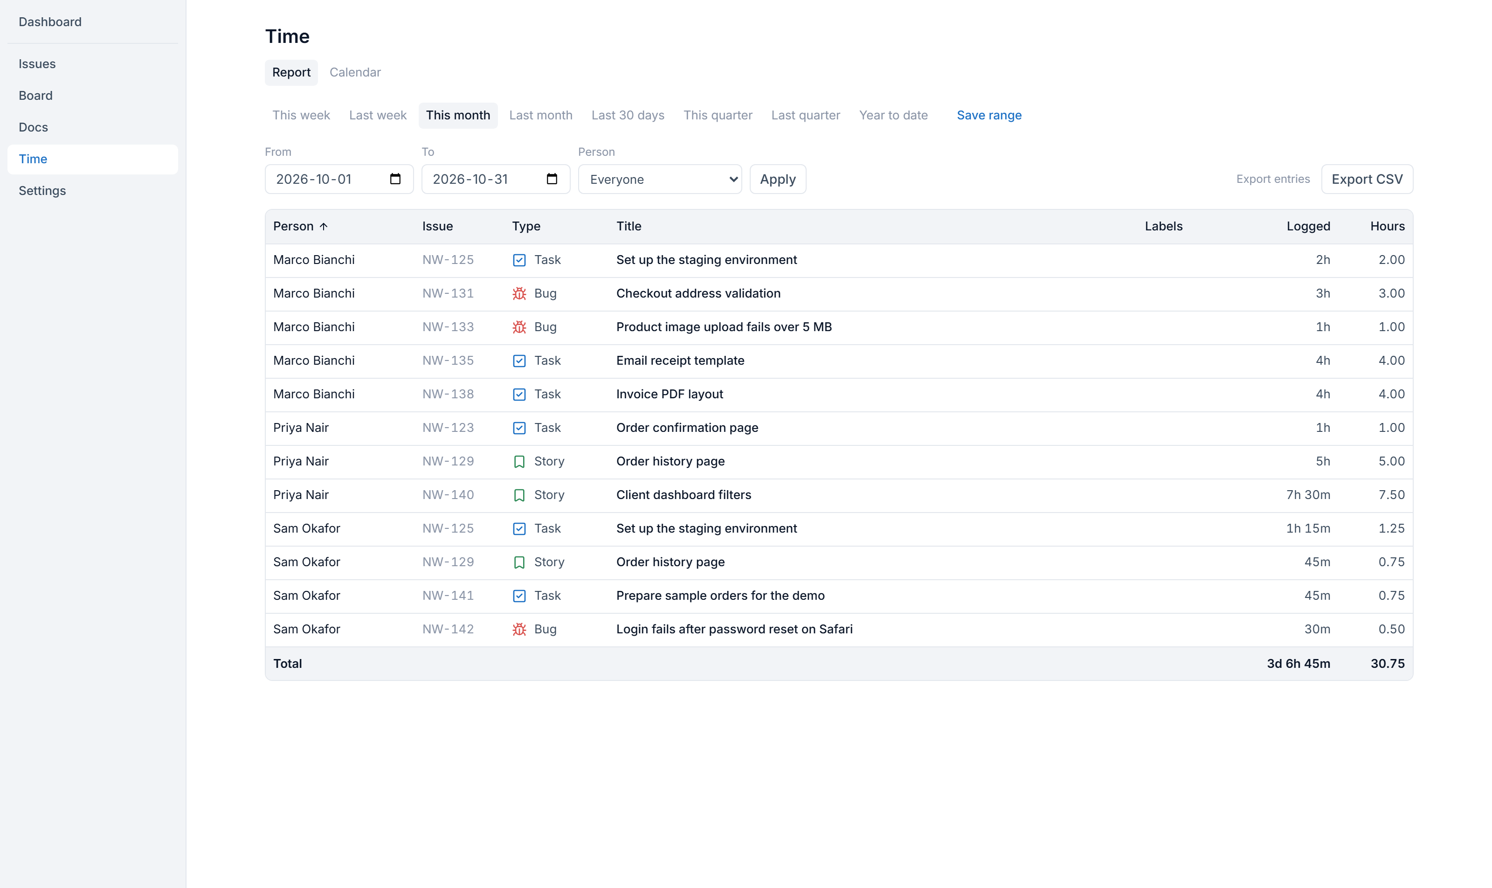Click the Task icon on NW-135 row
Image resolution: width=1492 pixels, height=888 pixels.
click(519, 361)
